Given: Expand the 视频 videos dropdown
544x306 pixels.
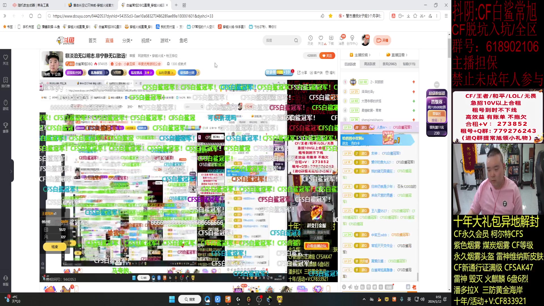Looking at the screenshot, I should (146, 40).
